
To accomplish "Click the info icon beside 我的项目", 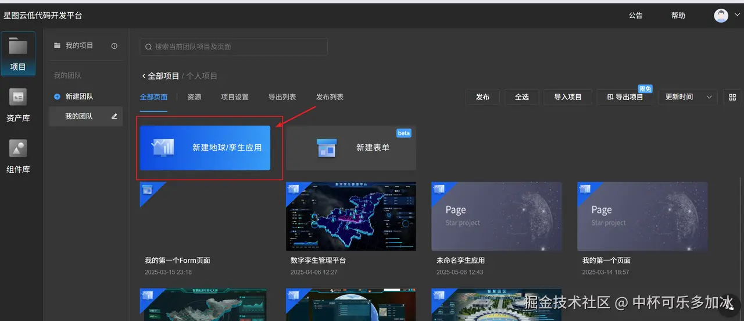I will tap(115, 45).
